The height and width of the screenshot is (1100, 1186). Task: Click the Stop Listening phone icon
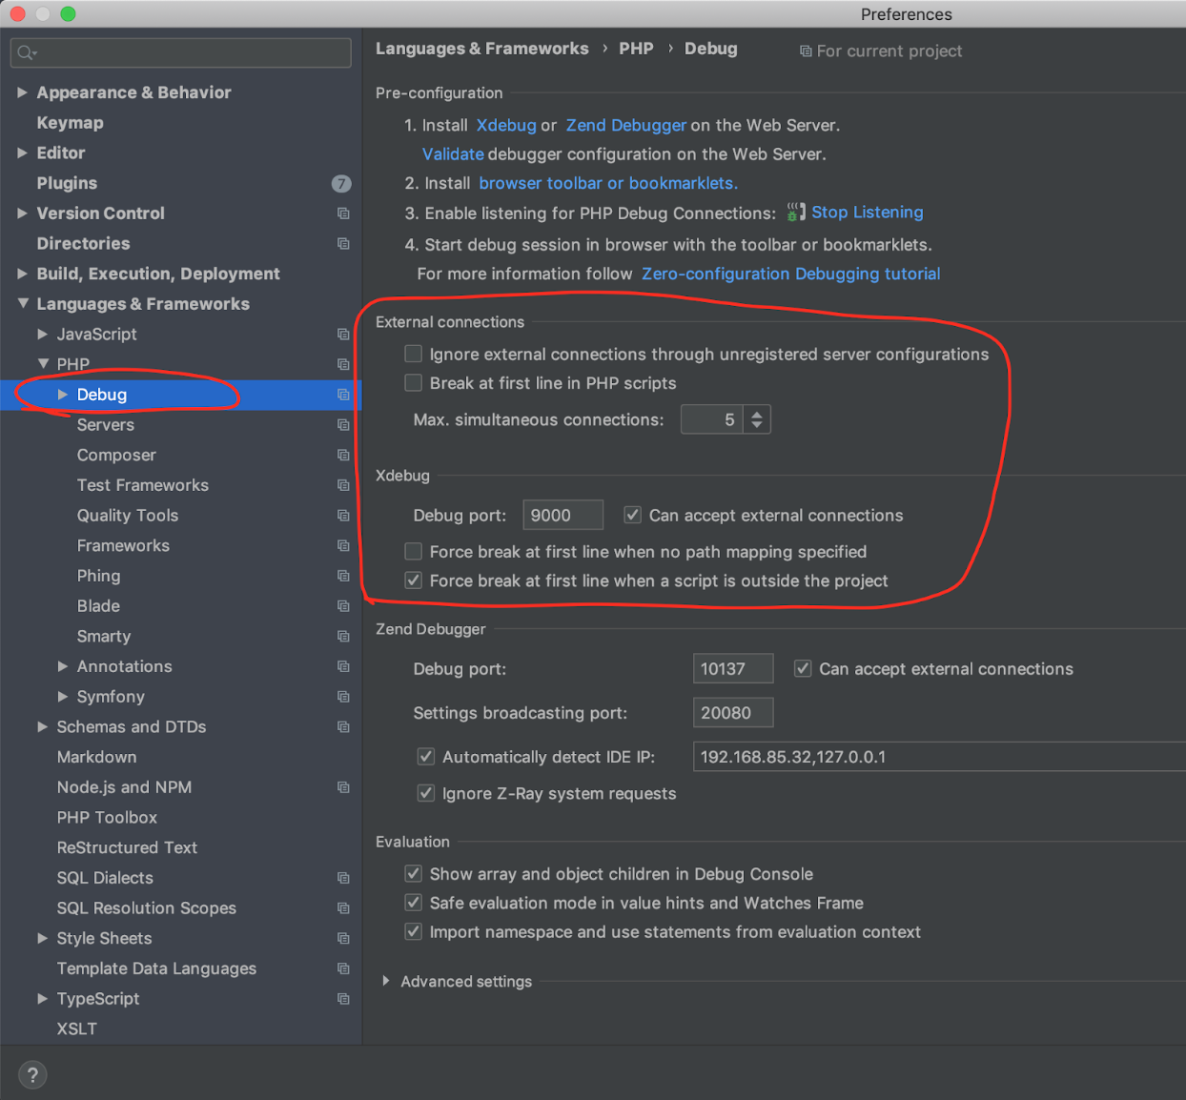796,212
